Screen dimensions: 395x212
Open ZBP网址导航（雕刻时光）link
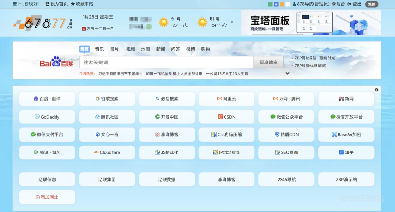pos(315,58)
